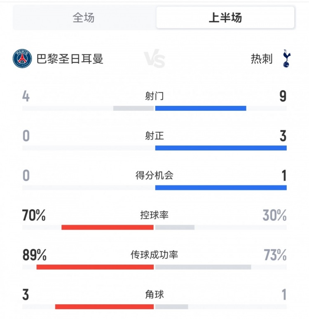Click the blue 射门 bar for 热刺
This screenshot has height=319, width=309.
[201, 108]
